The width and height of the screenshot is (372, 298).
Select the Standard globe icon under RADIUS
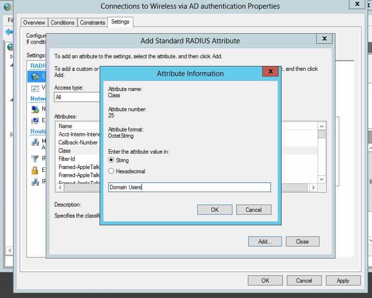tap(35, 77)
